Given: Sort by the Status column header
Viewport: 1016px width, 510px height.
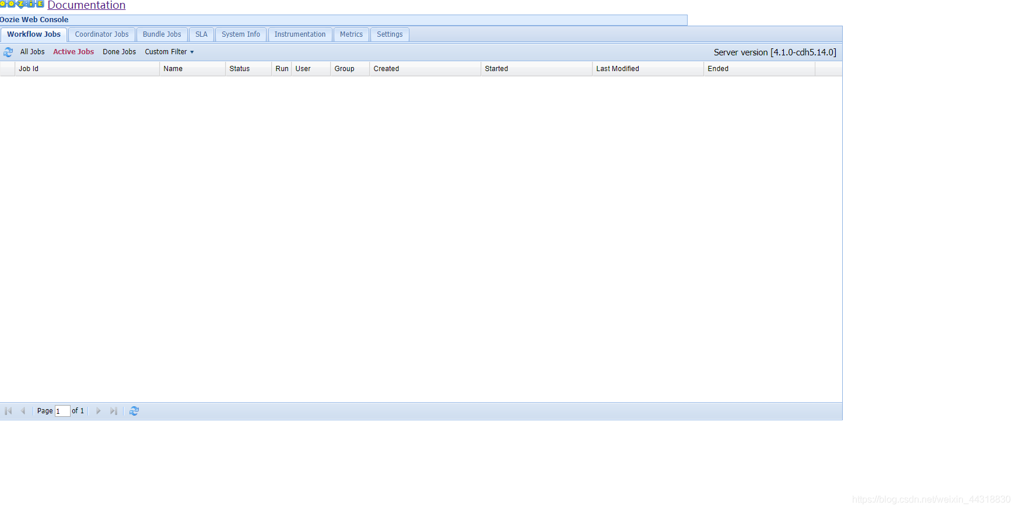Looking at the screenshot, I should tap(248, 69).
